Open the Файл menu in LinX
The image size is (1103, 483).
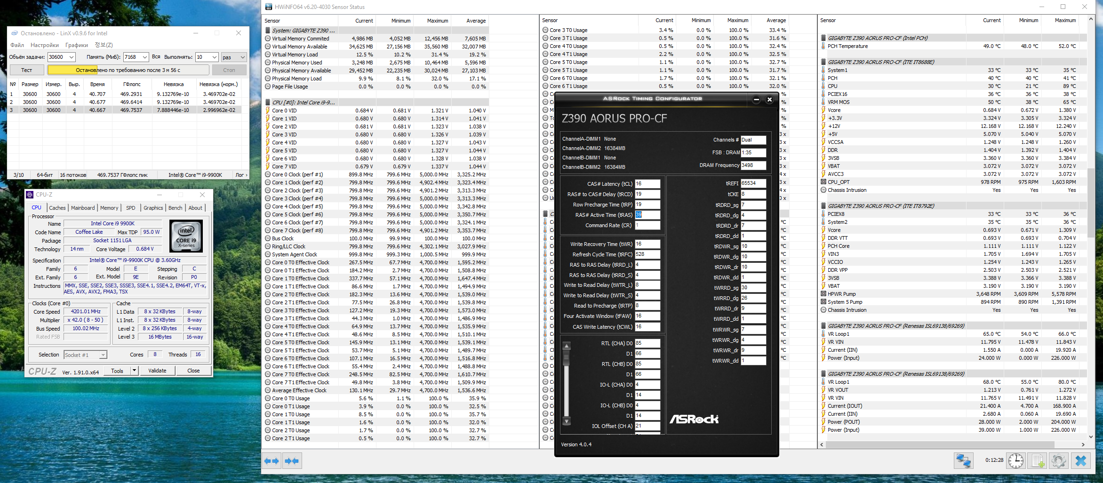[17, 45]
